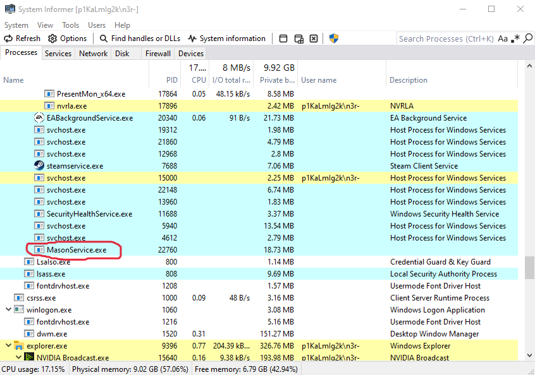Open Find handles or DLLs
The height and width of the screenshot is (375, 535).
pos(140,39)
